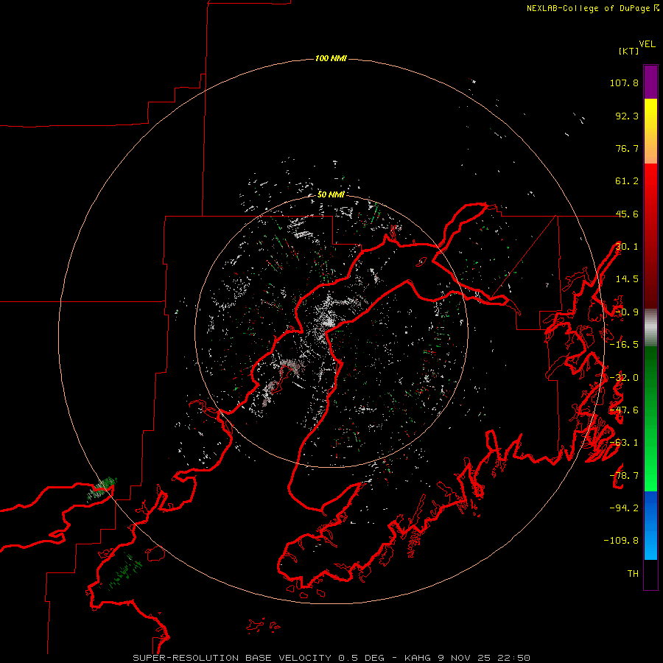
Task: Click the 45.6 scale value
Action: [x=627, y=214]
